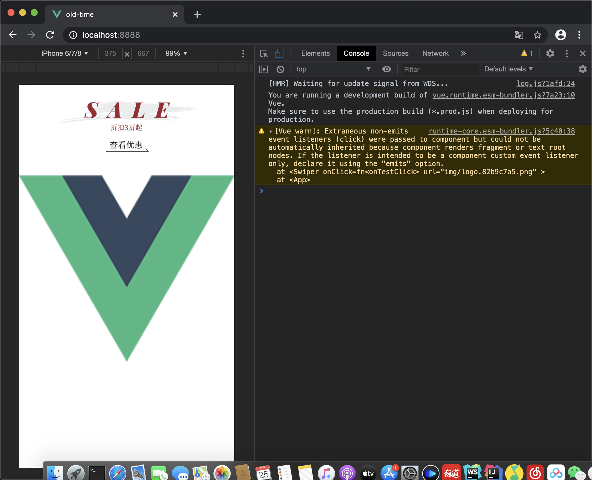Open Podcasts from the dock
The image size is (592, 480).
(347, 472)
